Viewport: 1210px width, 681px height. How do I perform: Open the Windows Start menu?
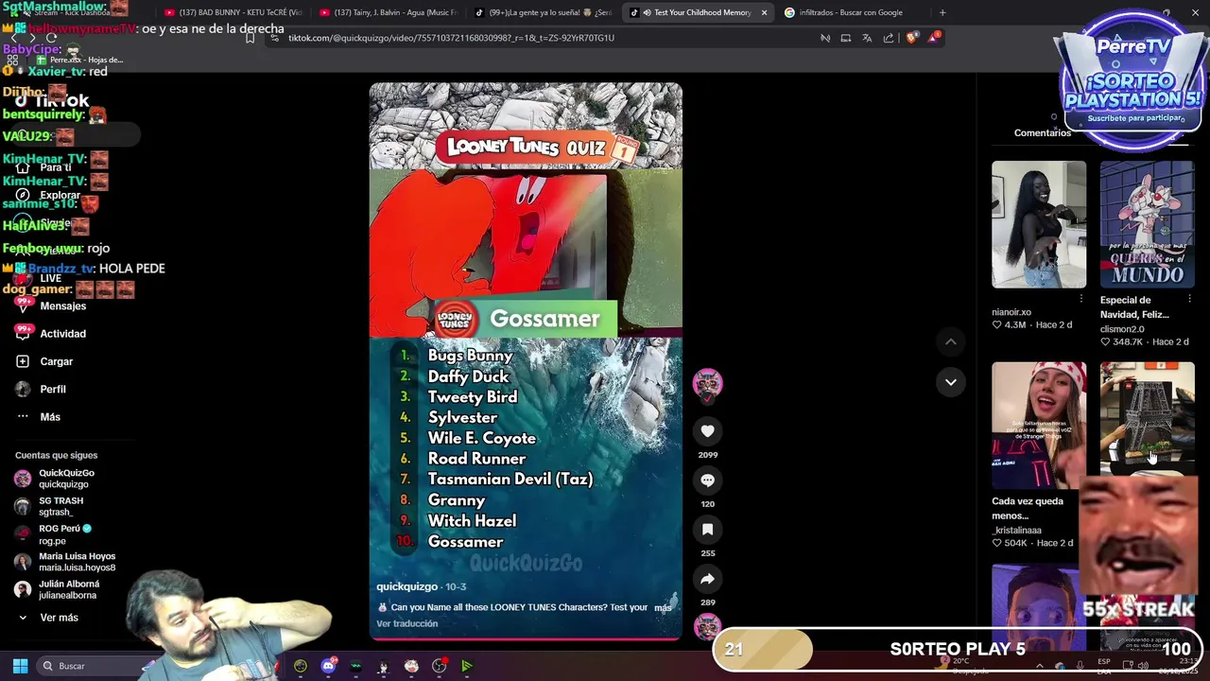coord(20,666)
